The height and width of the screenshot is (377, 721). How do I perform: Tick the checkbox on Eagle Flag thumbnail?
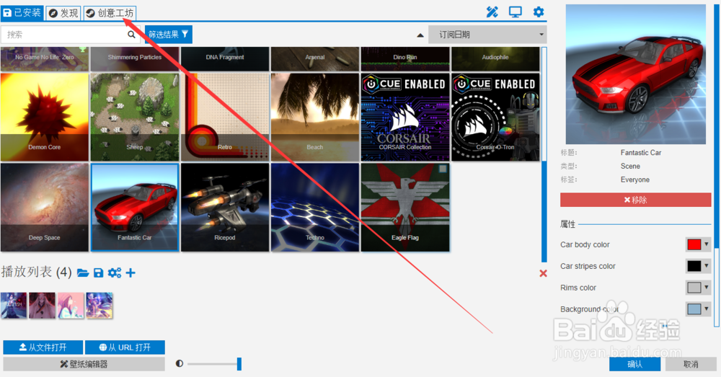pos(443,169)
